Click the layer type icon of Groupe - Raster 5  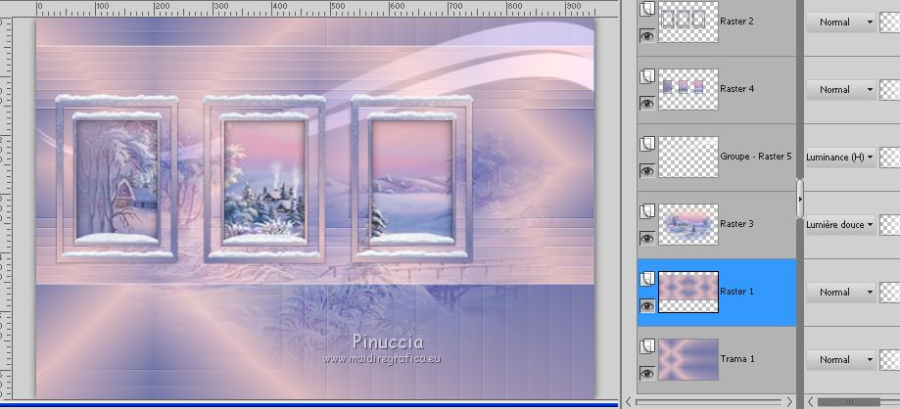click(x=647, y=144)
